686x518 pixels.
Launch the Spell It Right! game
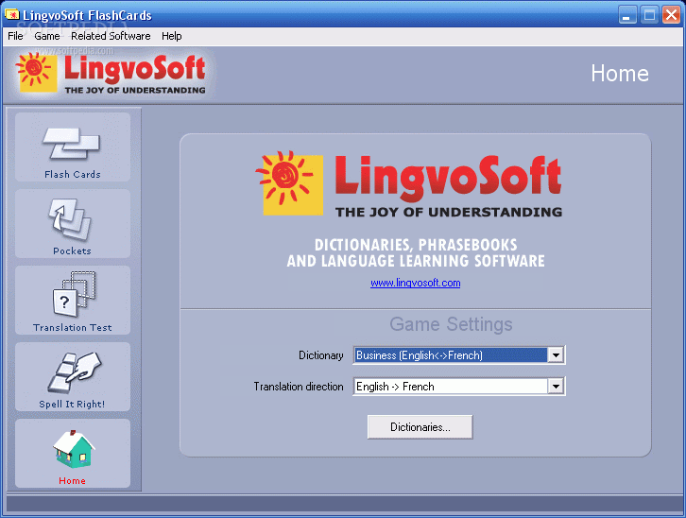[x=73, y=377]
